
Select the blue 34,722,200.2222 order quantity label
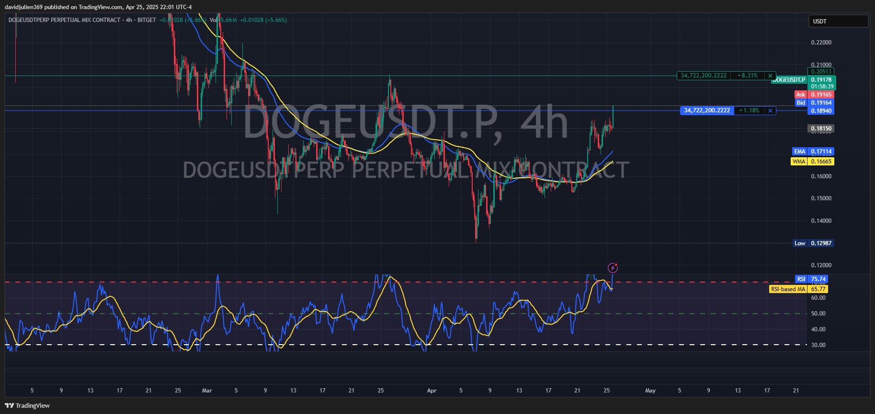pos(707,110)
